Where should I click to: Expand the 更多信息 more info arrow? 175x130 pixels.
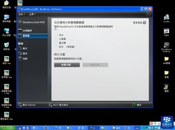tap(144, 23)
